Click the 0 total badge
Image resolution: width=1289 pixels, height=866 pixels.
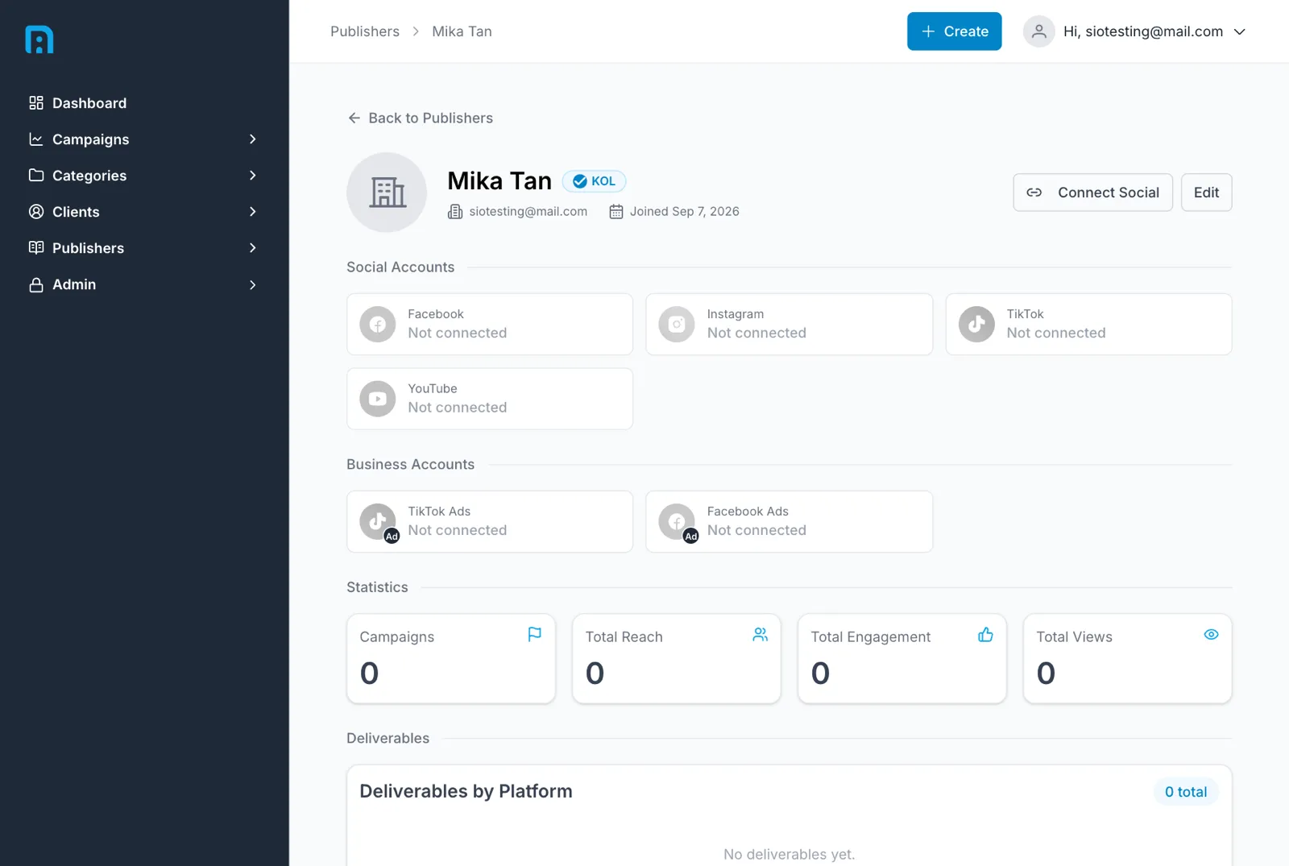click(x=1186, y=792)
